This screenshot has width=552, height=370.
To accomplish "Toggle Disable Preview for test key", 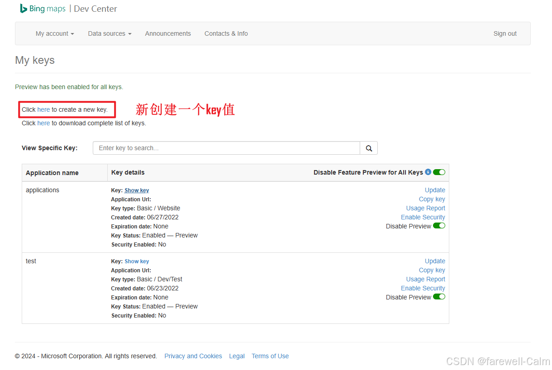I will click(439, 297).
